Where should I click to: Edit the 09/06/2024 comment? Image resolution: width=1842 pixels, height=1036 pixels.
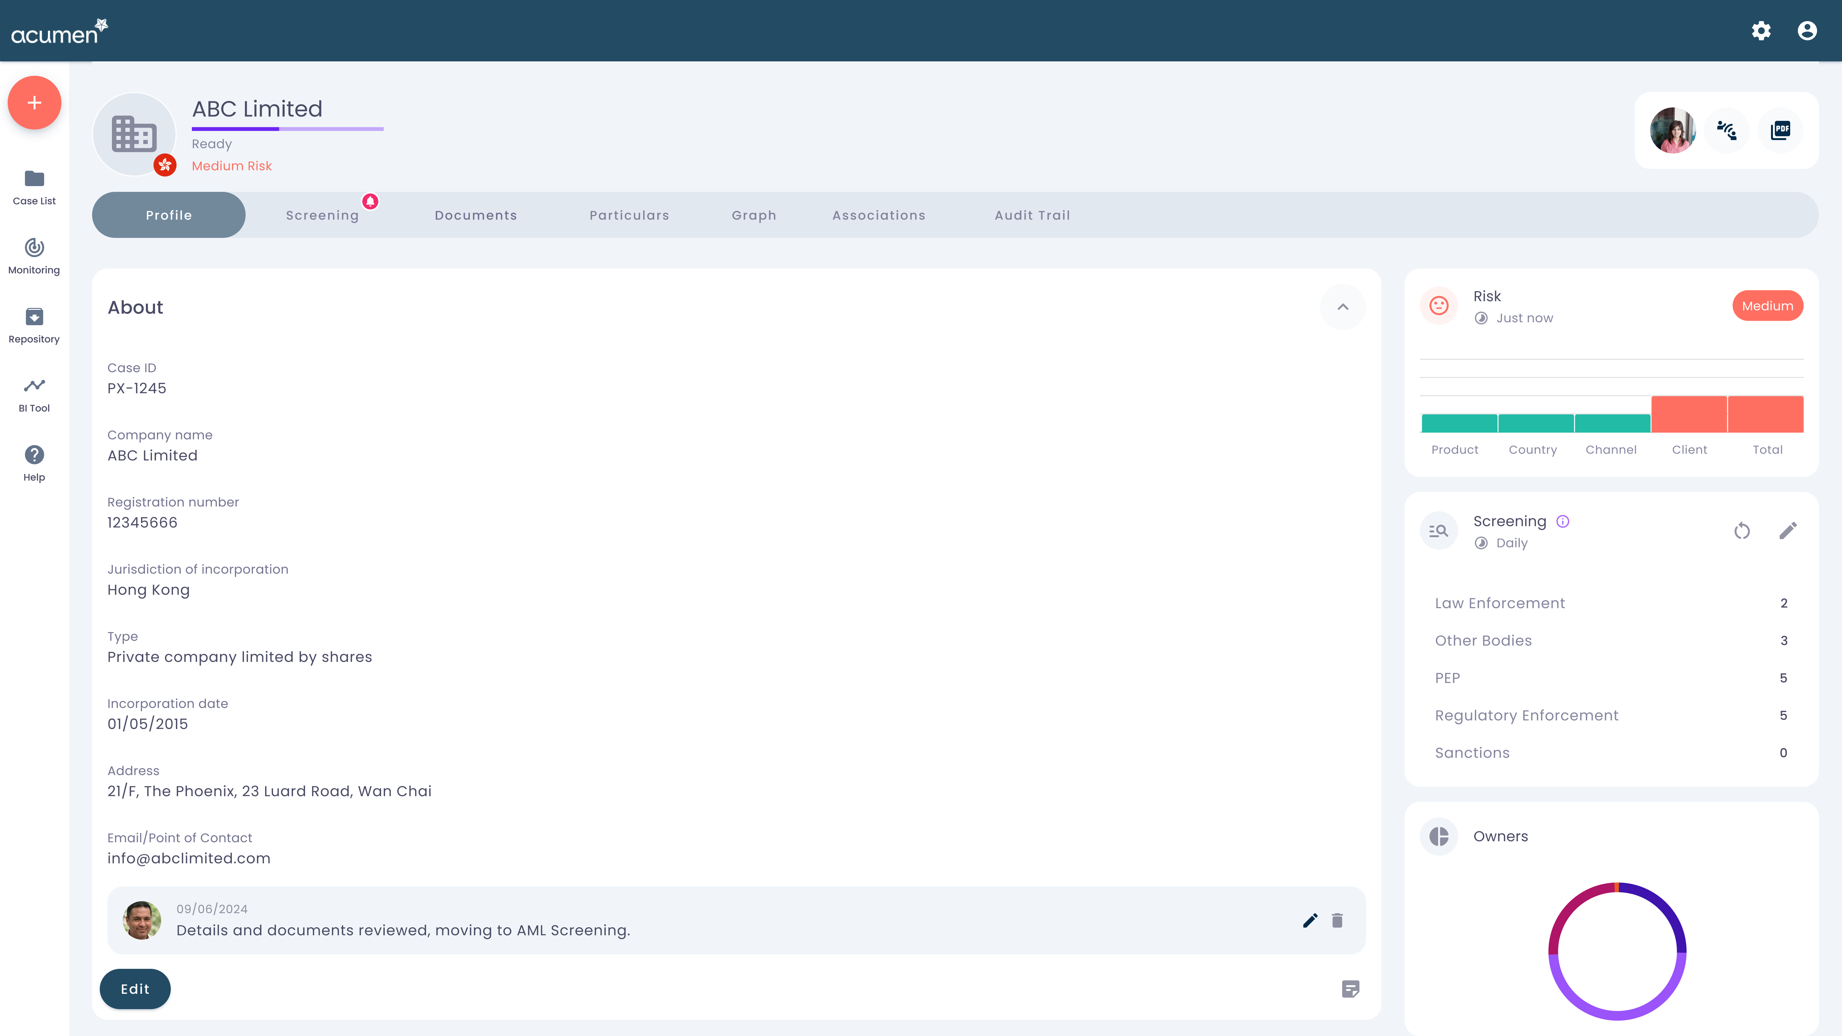pyautogui.click(x=1310, y=920)
